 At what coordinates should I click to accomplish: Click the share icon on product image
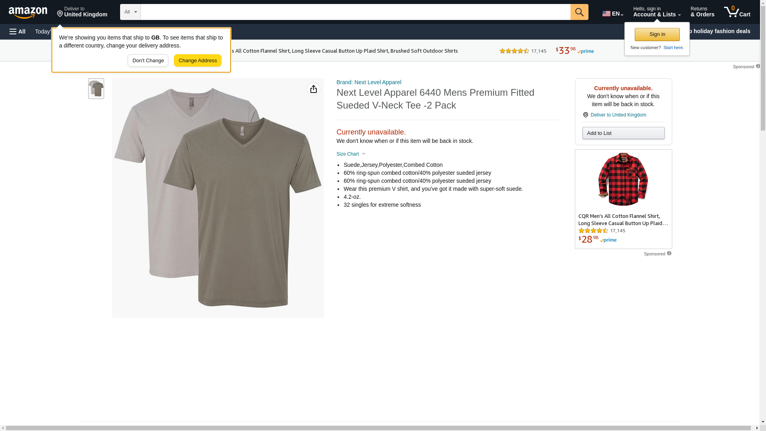314,89
